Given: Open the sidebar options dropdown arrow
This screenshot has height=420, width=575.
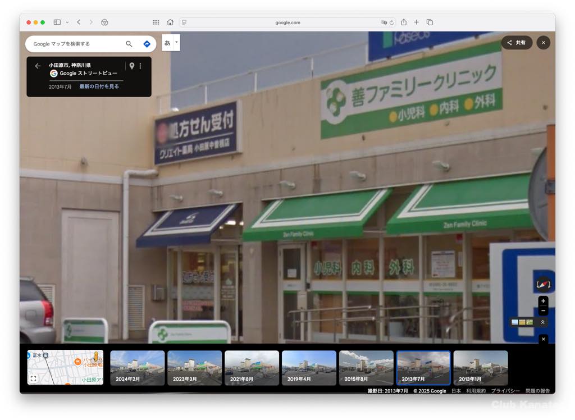Looking at the screenshot, I should tap(67, 22).
